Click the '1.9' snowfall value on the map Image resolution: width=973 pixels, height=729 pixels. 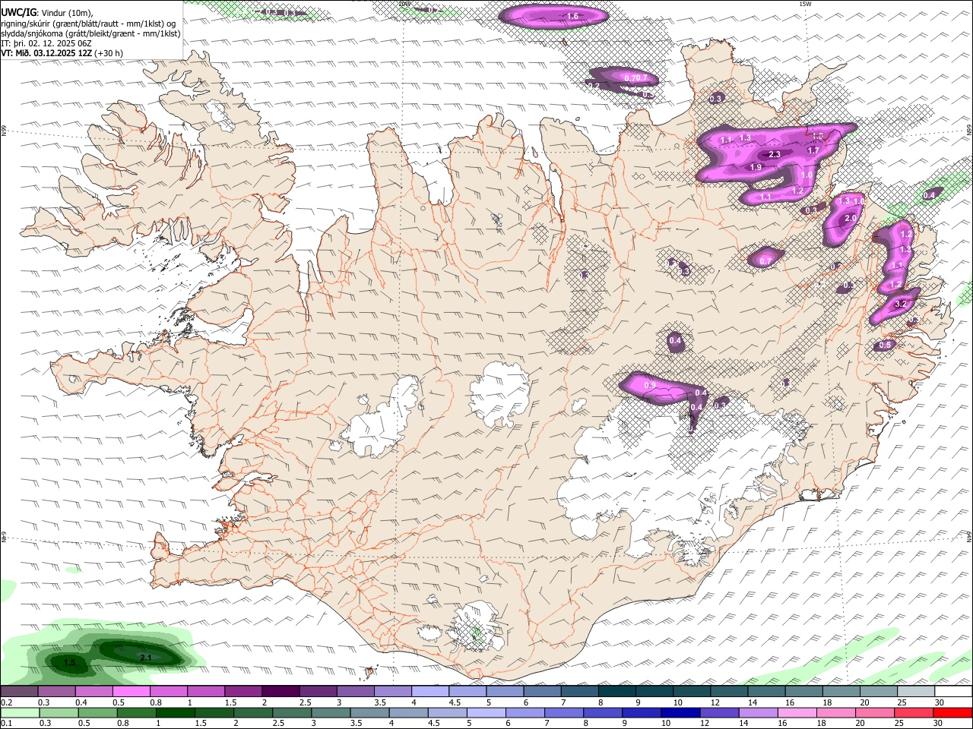coord(756,167)
